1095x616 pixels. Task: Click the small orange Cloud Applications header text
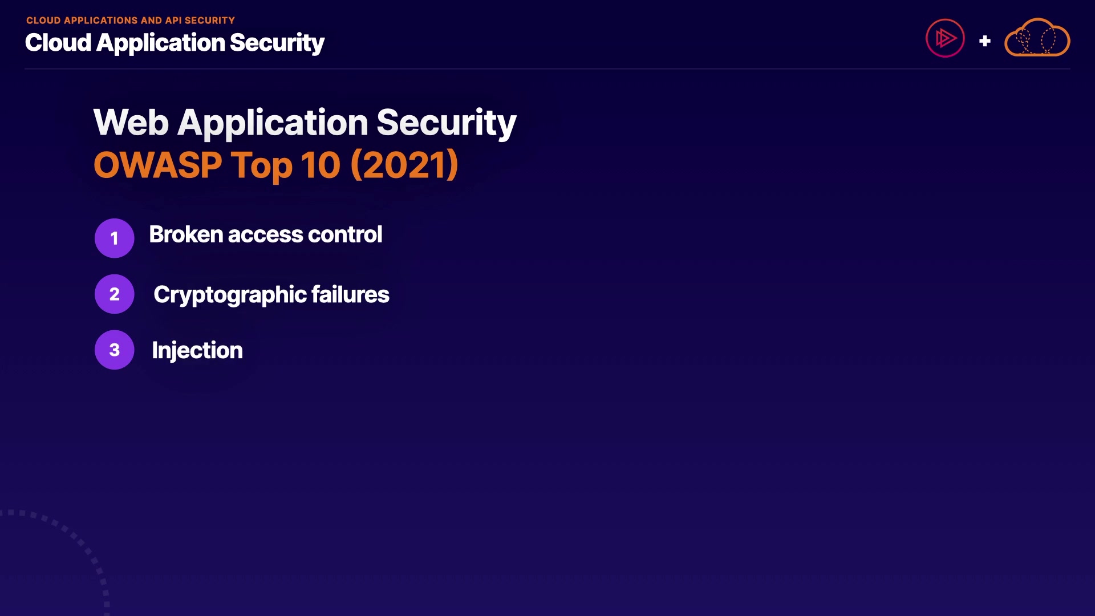point(130,21)
